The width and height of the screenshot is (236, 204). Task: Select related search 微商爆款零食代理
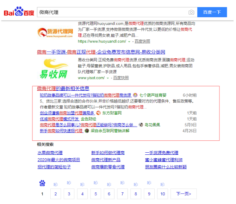[108, 167]
